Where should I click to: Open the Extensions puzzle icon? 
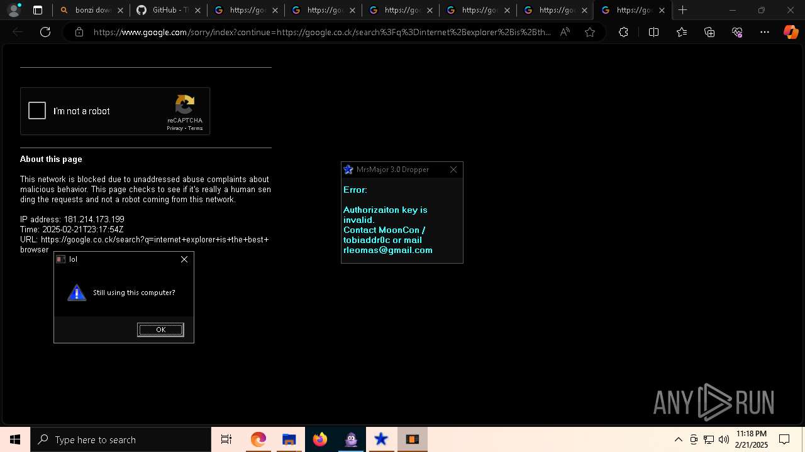tap(623, 32)
